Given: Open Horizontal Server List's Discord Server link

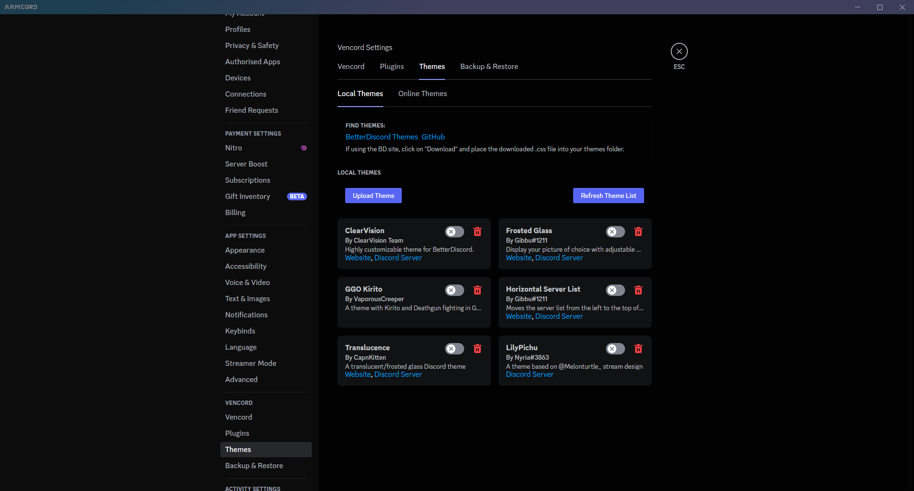Looking at the screenshot, I should click(559, 316).
